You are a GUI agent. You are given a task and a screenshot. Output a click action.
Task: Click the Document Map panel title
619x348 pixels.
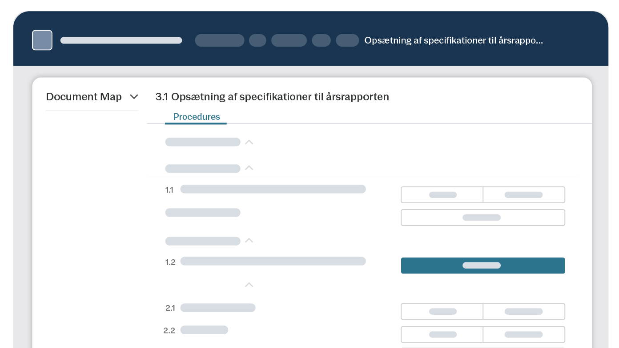pos(84,97)
